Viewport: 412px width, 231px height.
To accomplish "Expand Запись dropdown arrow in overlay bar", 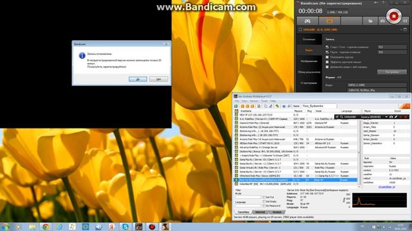I will point(386,117).
